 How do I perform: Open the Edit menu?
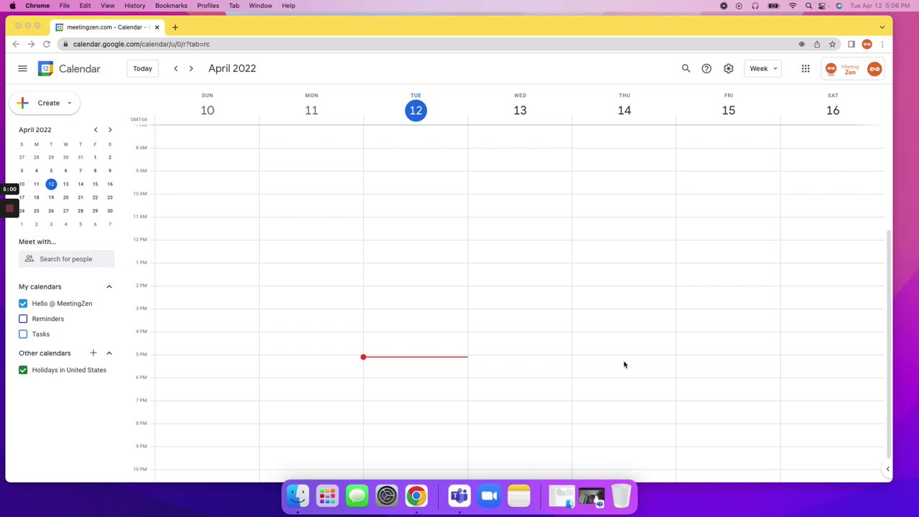[x=85, y=6]
